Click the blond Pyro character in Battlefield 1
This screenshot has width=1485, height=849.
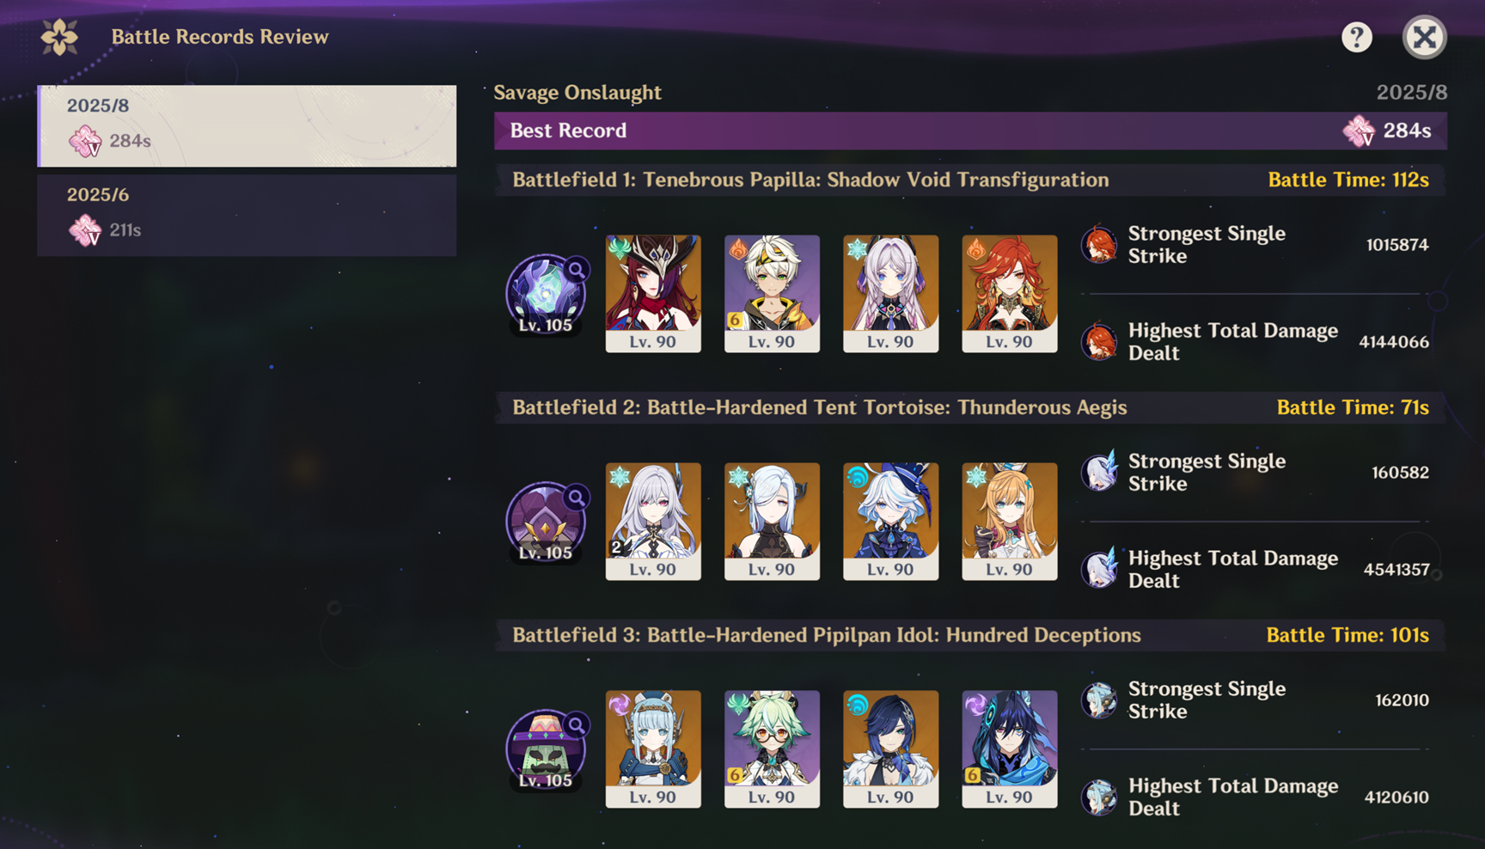point(772,293)
